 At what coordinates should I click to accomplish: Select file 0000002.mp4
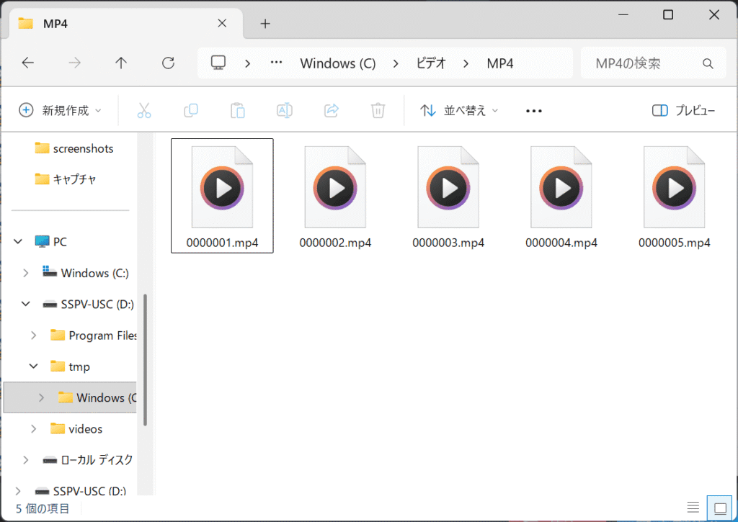tap(335, 196)
